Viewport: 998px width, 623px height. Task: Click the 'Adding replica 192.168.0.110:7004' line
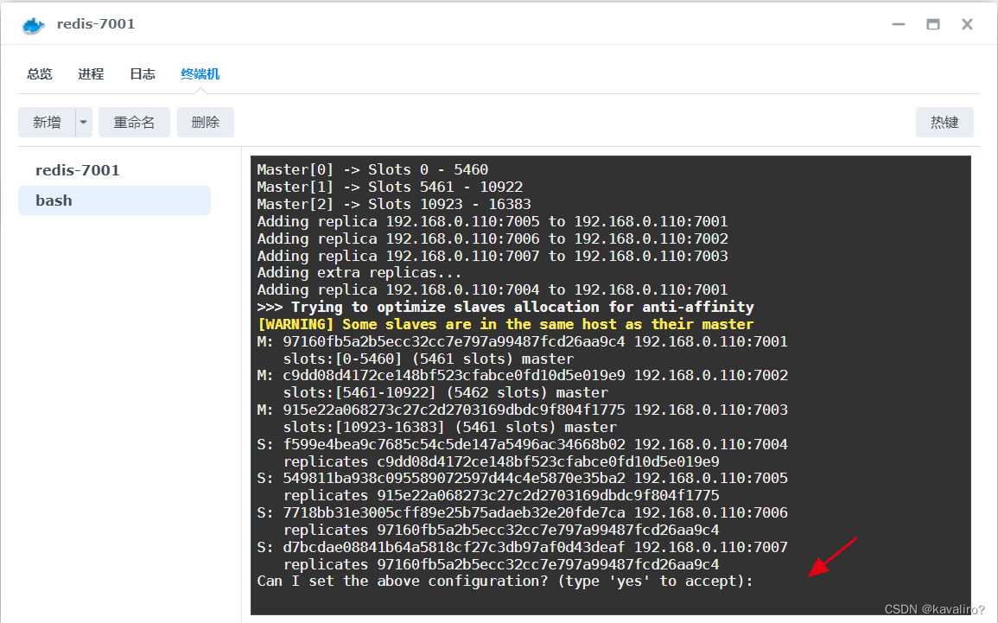pyautogui.click(x=492, y=290)
